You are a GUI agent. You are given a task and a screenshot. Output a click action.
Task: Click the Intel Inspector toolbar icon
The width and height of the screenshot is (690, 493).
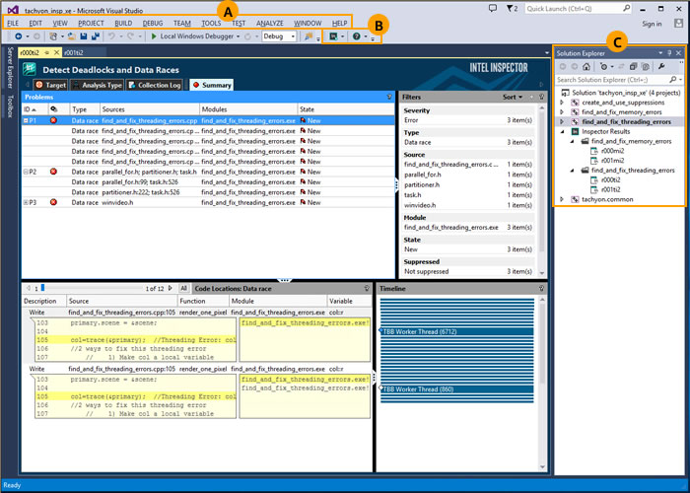pyautogui.click(x=335, y=36)
